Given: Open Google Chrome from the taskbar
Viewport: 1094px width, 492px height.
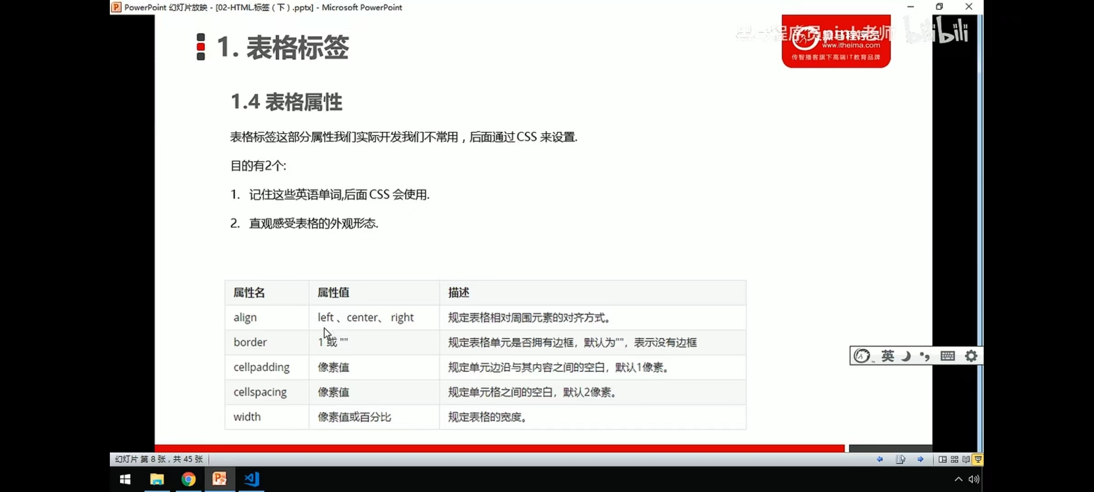Looking at the screenshot, I should point(189,479).
